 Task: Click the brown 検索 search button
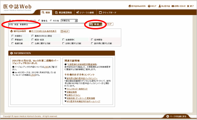coord(95,24)
